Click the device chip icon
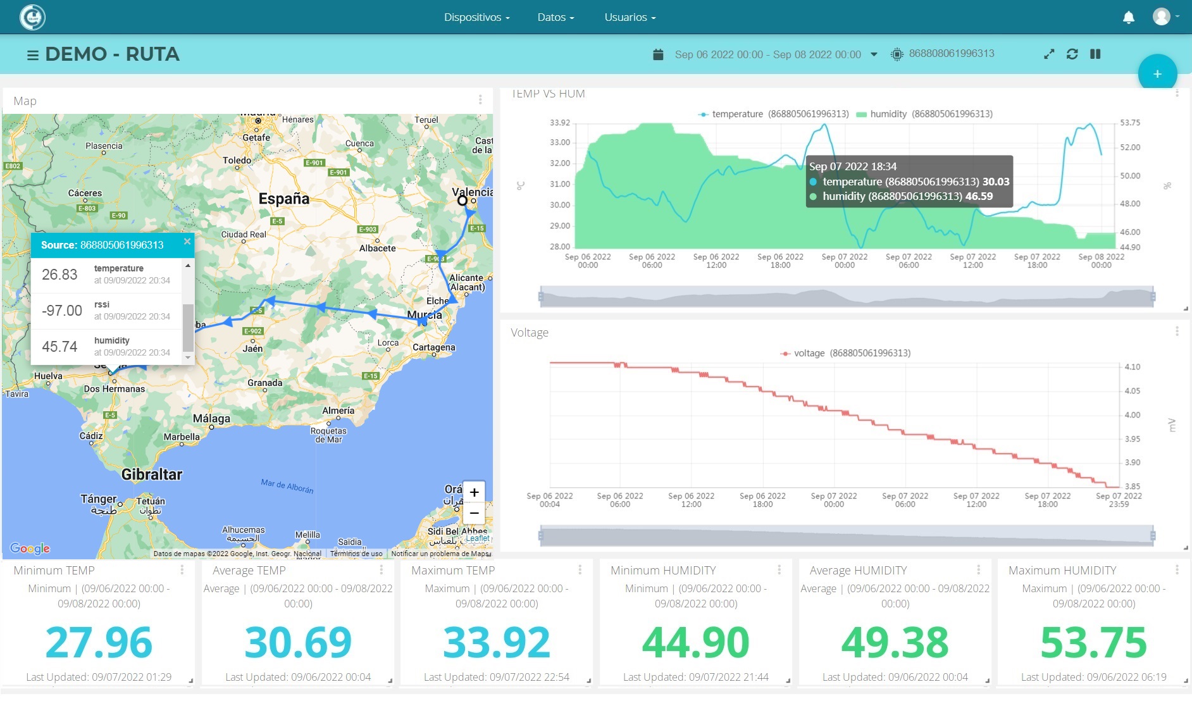Image resolution: width=1192 pixels, height=701 pixels. (x=897, y=54)
